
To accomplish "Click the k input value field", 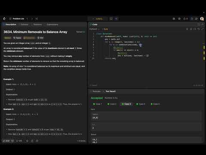I will click(146, 127).
